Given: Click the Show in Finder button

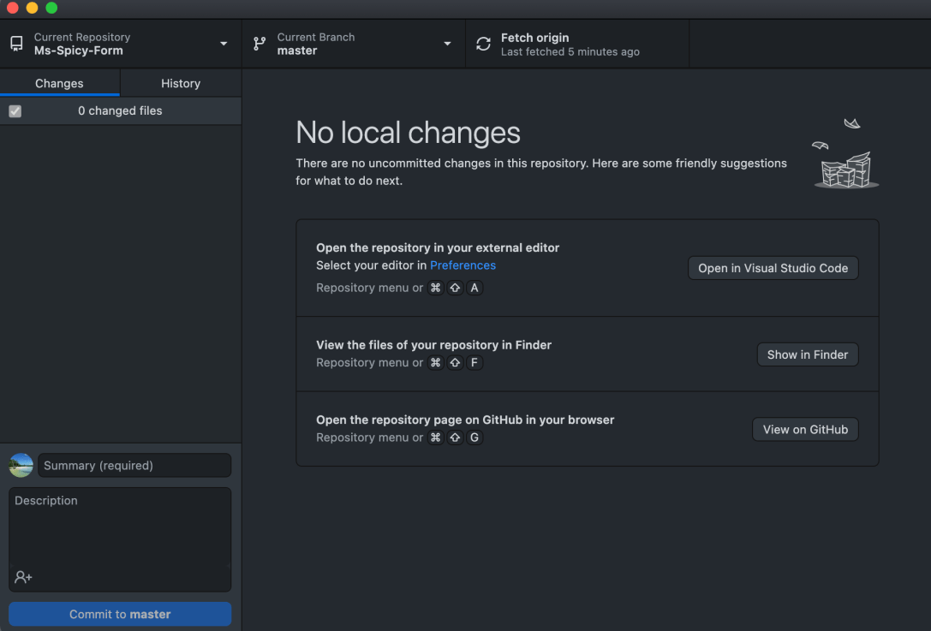Looking at the screenshot, I should pos(807,354).
